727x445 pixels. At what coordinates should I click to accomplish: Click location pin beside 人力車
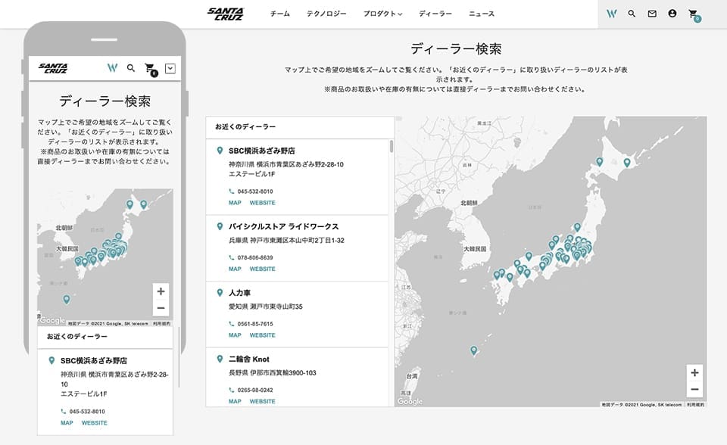pyautogui.click(x=220, y=292)
